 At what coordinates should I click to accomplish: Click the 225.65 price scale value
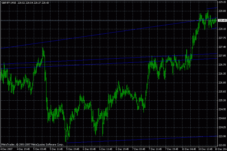pyautogui.click(x=222, y=92)
